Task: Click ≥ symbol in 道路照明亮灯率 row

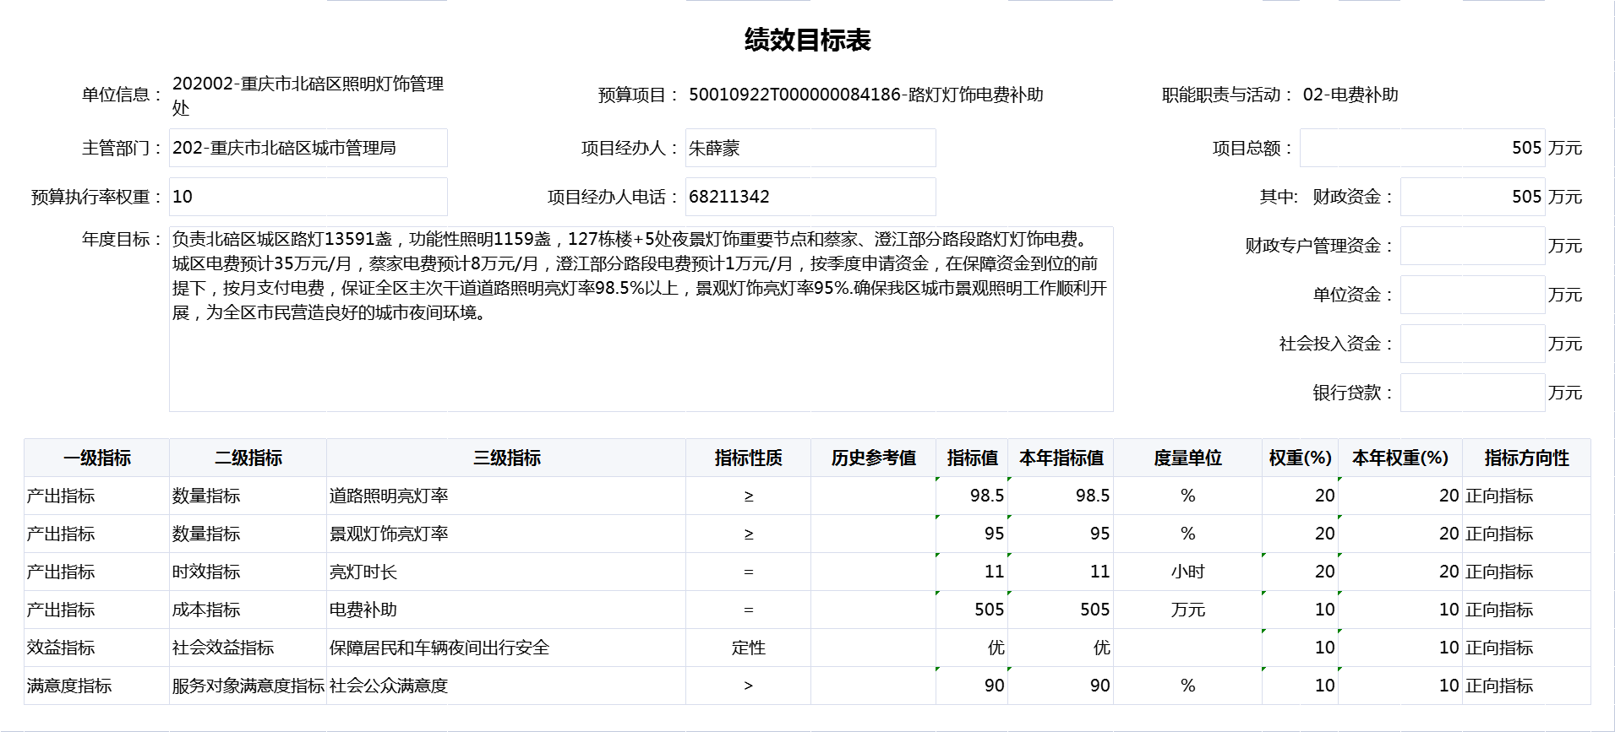Action: (x=748, y=496)
